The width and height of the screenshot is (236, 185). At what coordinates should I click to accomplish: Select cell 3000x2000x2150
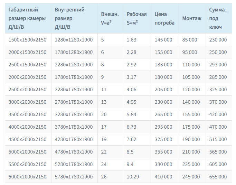[x=27, y=102]
